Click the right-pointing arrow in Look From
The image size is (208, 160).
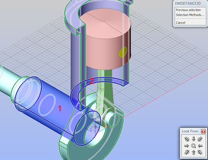[186, 146]
